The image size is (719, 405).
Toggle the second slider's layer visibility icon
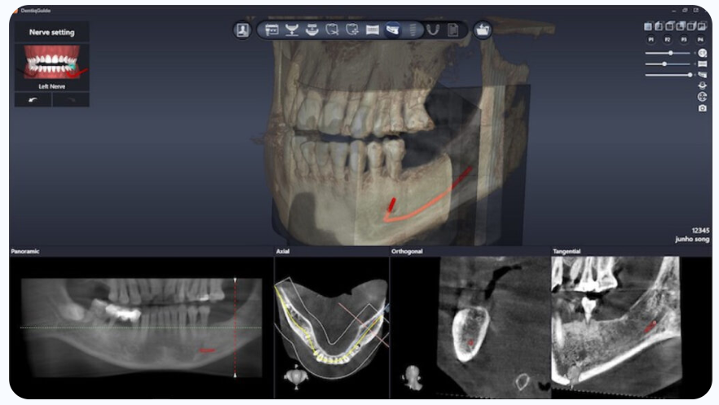coord(702,64)
